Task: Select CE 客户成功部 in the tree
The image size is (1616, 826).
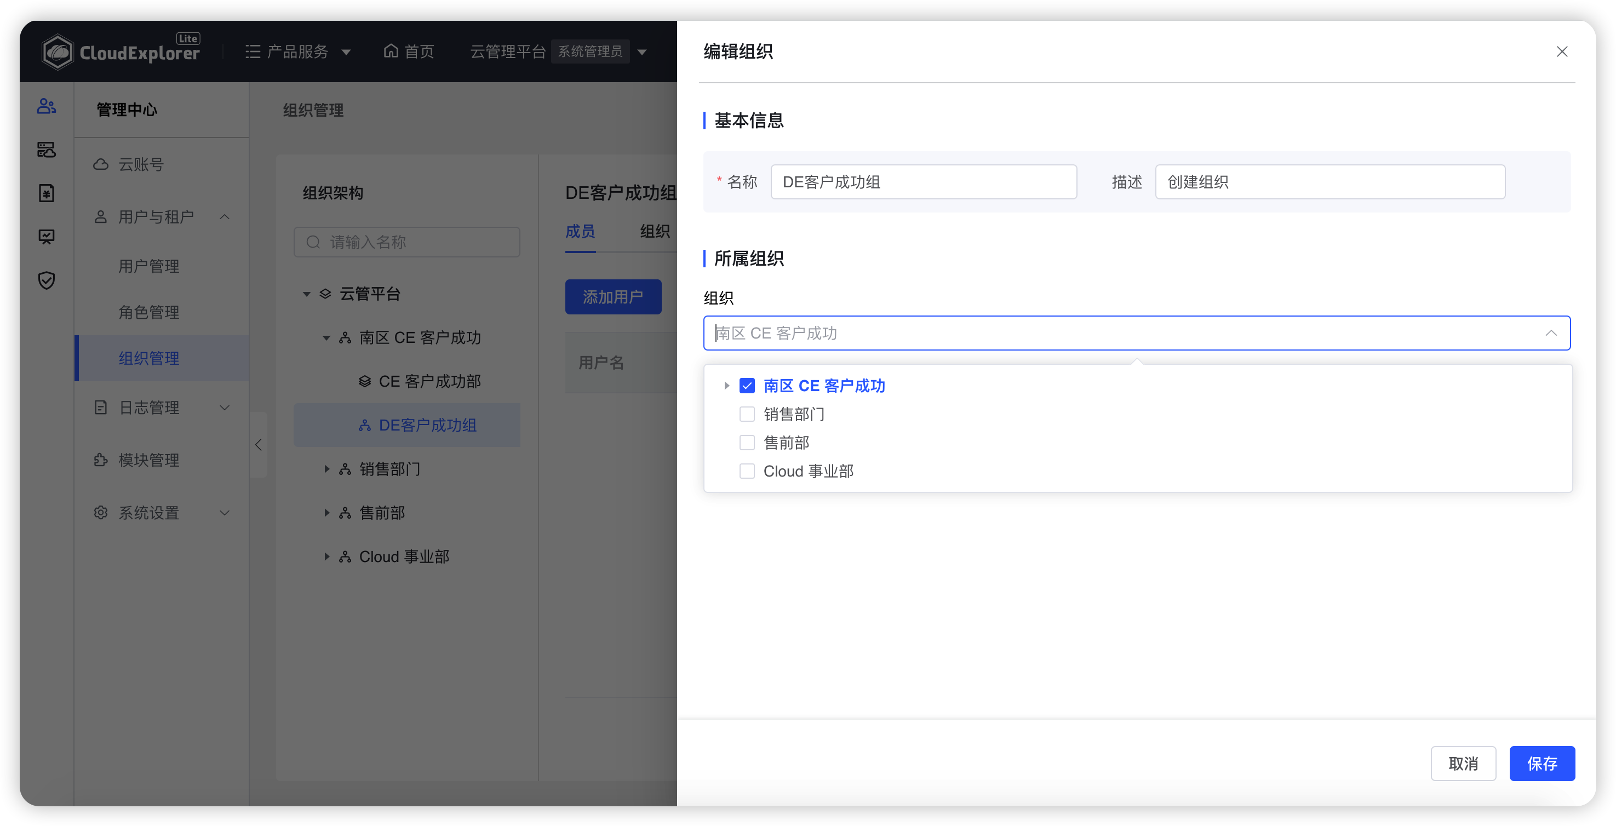Action: click(x=407, y=381)
